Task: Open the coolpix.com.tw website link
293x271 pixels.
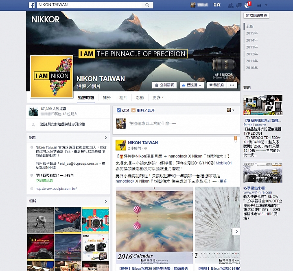Action: (56, 189)
